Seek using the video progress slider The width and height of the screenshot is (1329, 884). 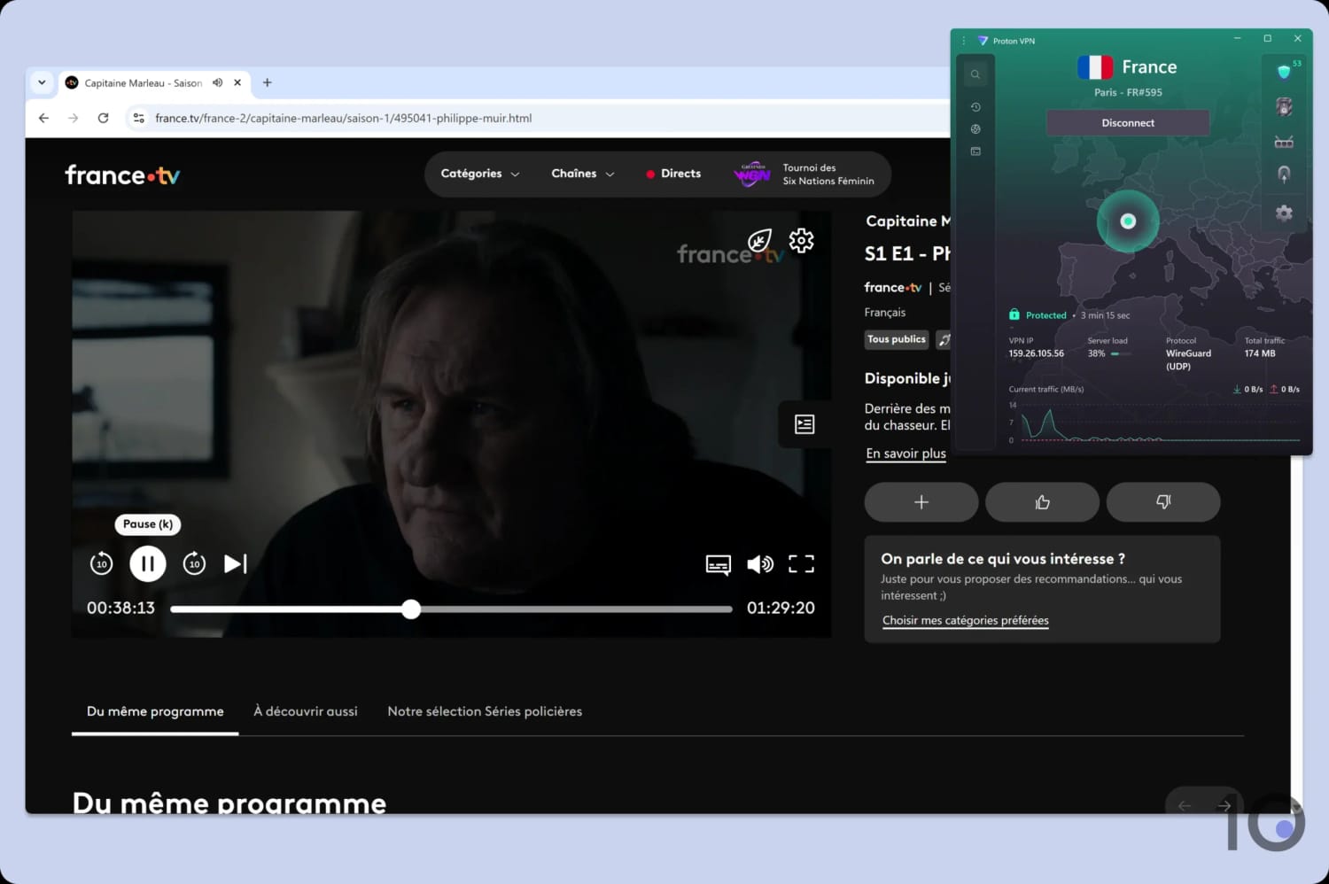(x=451, y=609)
